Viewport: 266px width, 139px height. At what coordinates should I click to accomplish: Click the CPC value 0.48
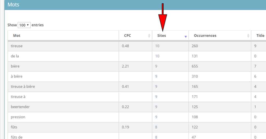(x=125, y=46)
